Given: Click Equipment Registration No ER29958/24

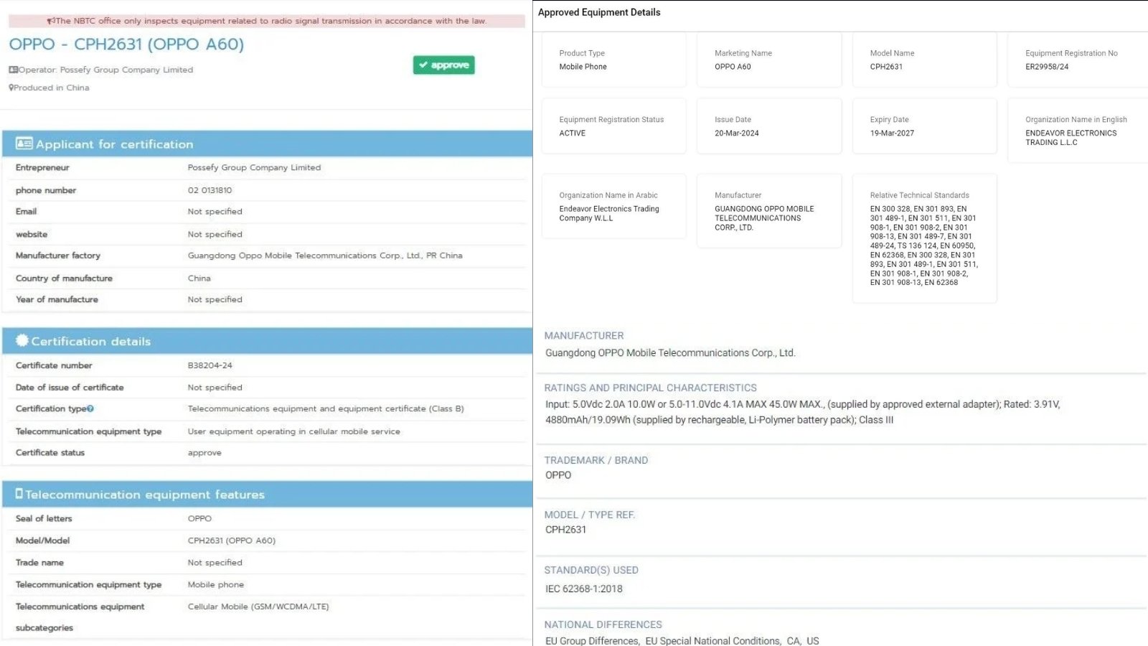Looking at the screenshot, I should tap(1078, 60).
